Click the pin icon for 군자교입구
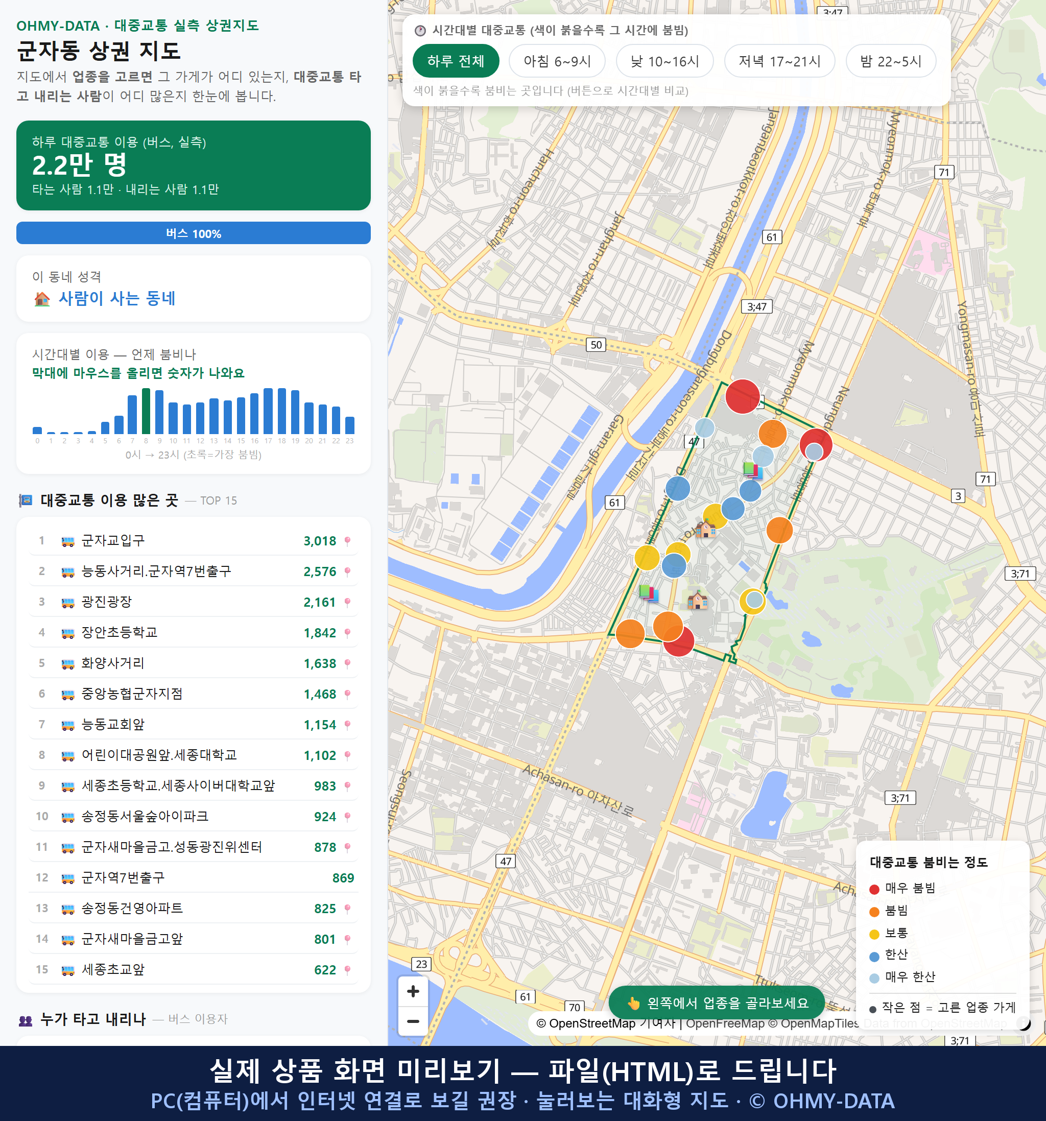1046x1121 pixels. (x=347, y=541)
